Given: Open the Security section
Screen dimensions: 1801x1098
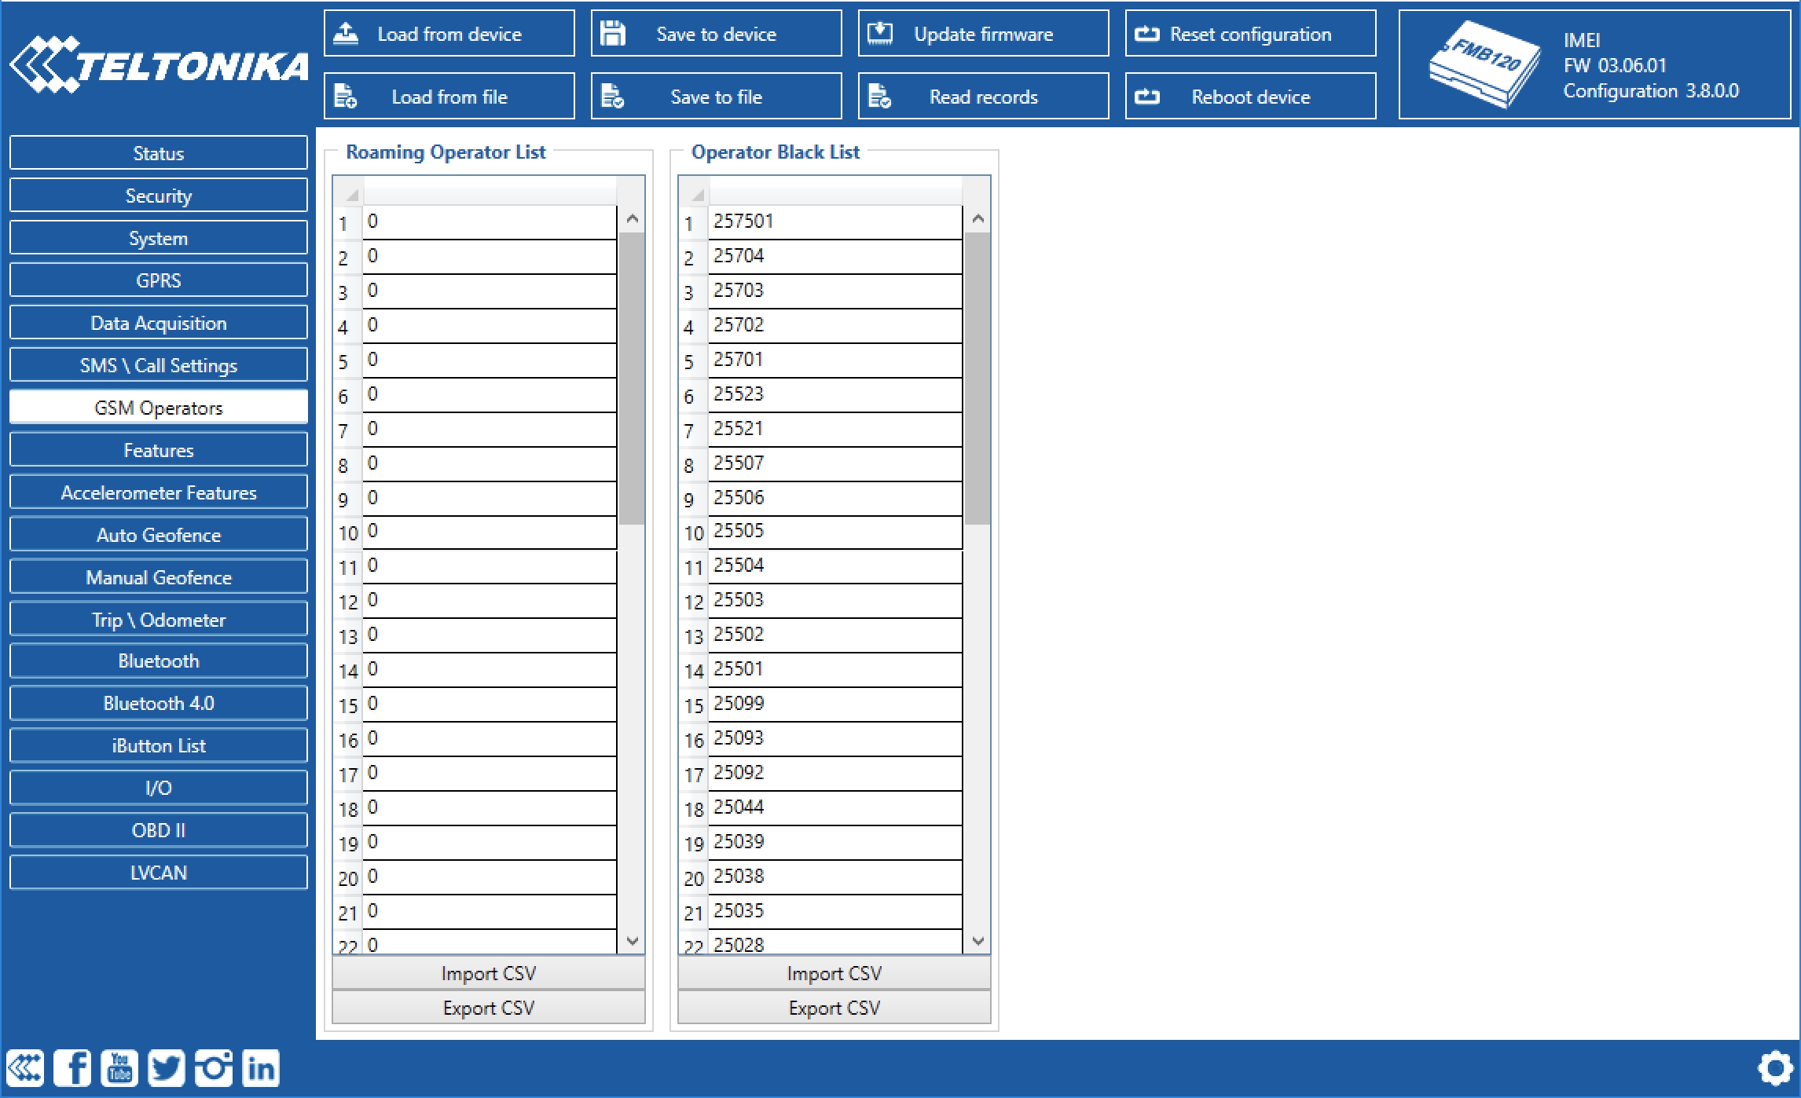Looking at the screenshot, I should (x=158, y=196).
